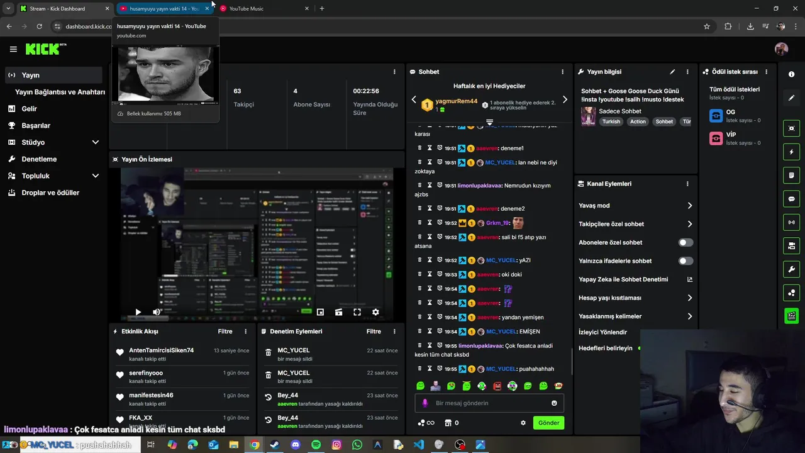Toggle Yalnızca ifadelerle sohbet switch

point(686,260)
